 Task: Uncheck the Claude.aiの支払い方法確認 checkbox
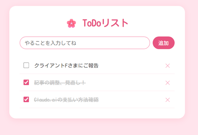(x=26, y=100)
